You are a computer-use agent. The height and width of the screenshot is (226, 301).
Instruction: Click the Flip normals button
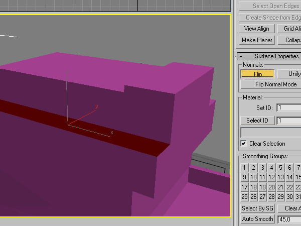click(257, 74)
